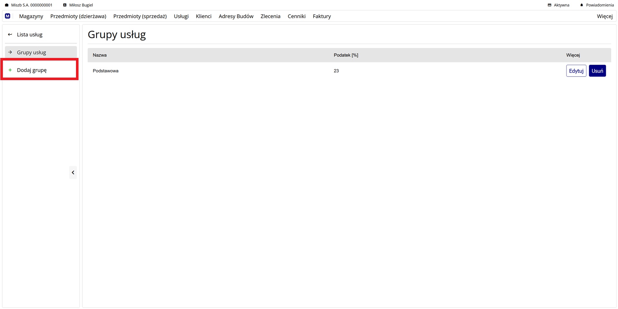Open Cenniki from the top navigation
Viewport: 618px width, 309px height.
pos(296,16)
